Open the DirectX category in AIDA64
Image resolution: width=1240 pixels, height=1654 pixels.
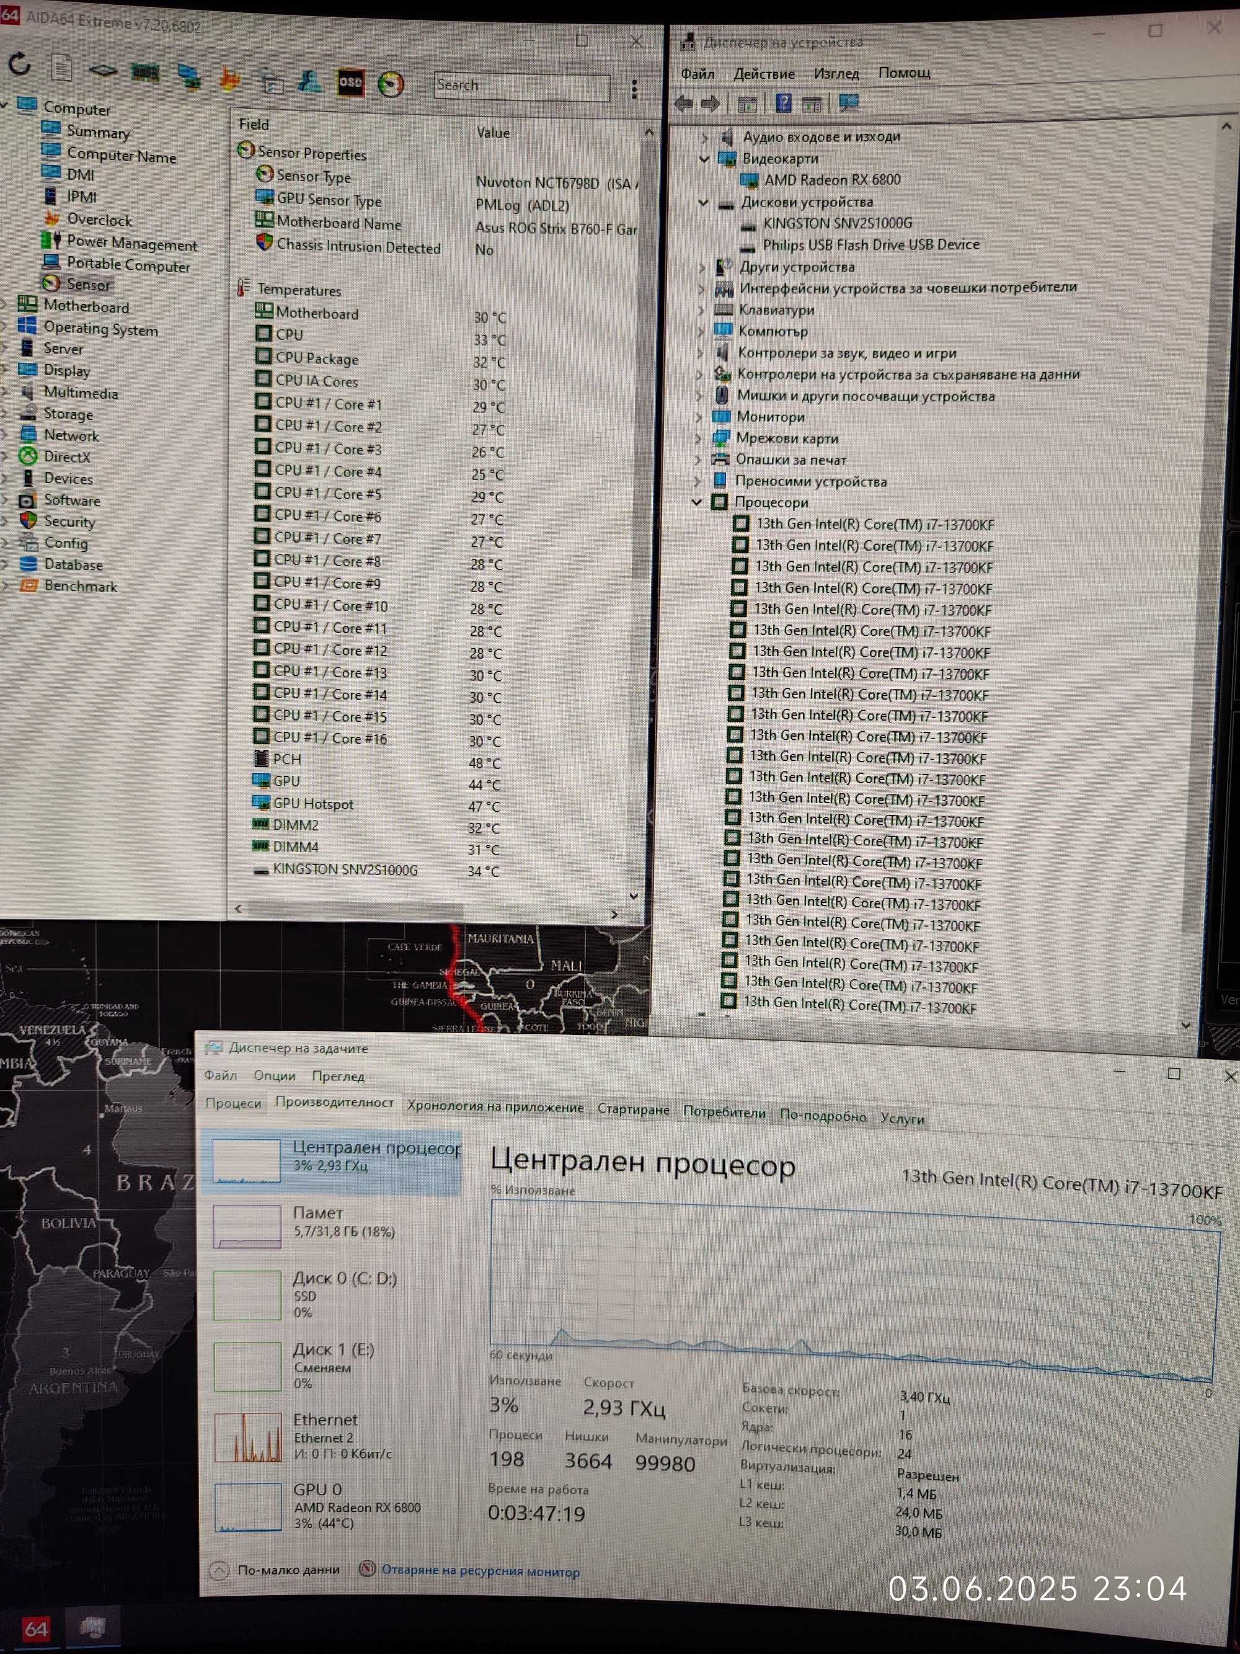pos(66,457)
